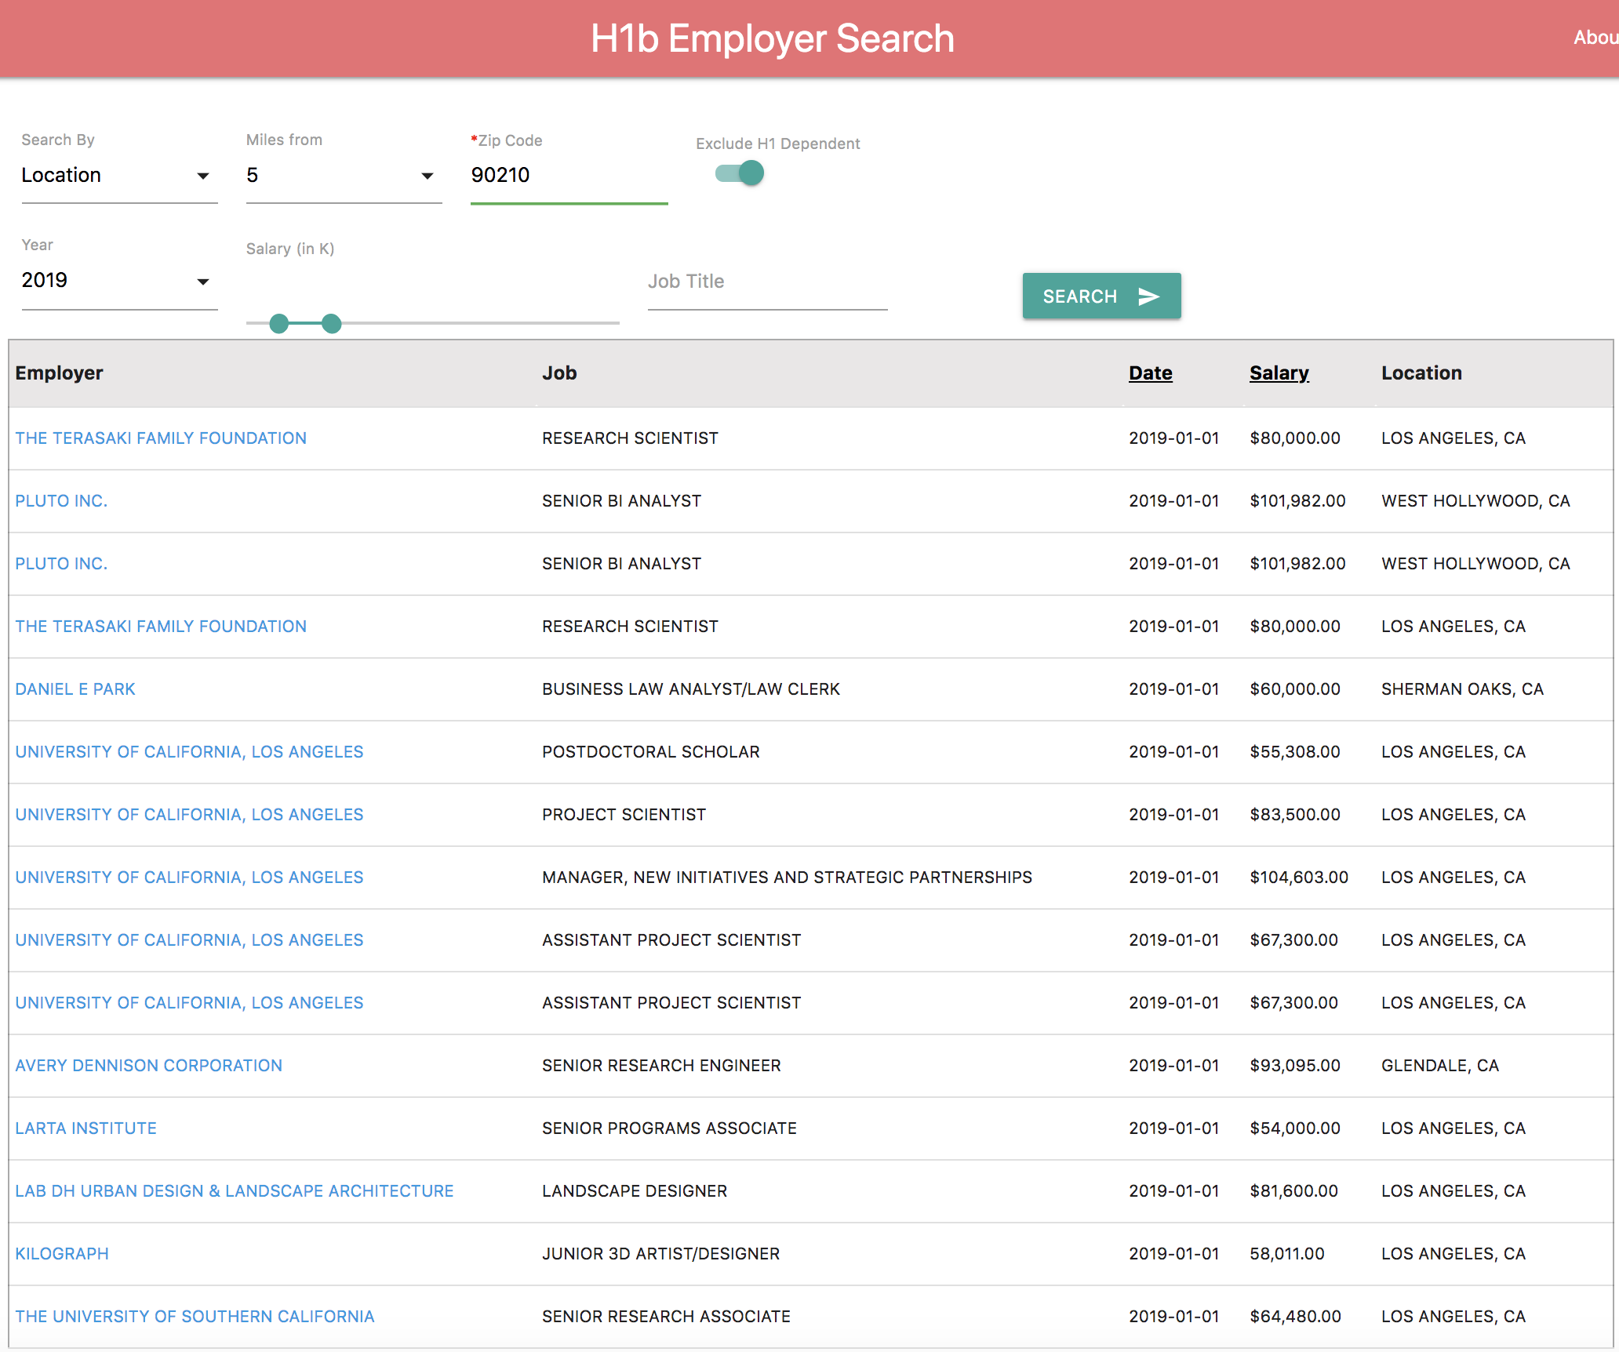Sort results by the Salary column
The image size is (1619, 1352).
pyautogui.click(x=1279, y=373)
